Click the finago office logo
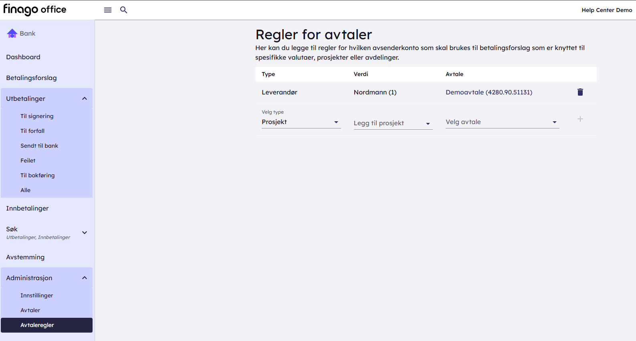The width and height of the screenshot is (636, 341). click(35, 10)
